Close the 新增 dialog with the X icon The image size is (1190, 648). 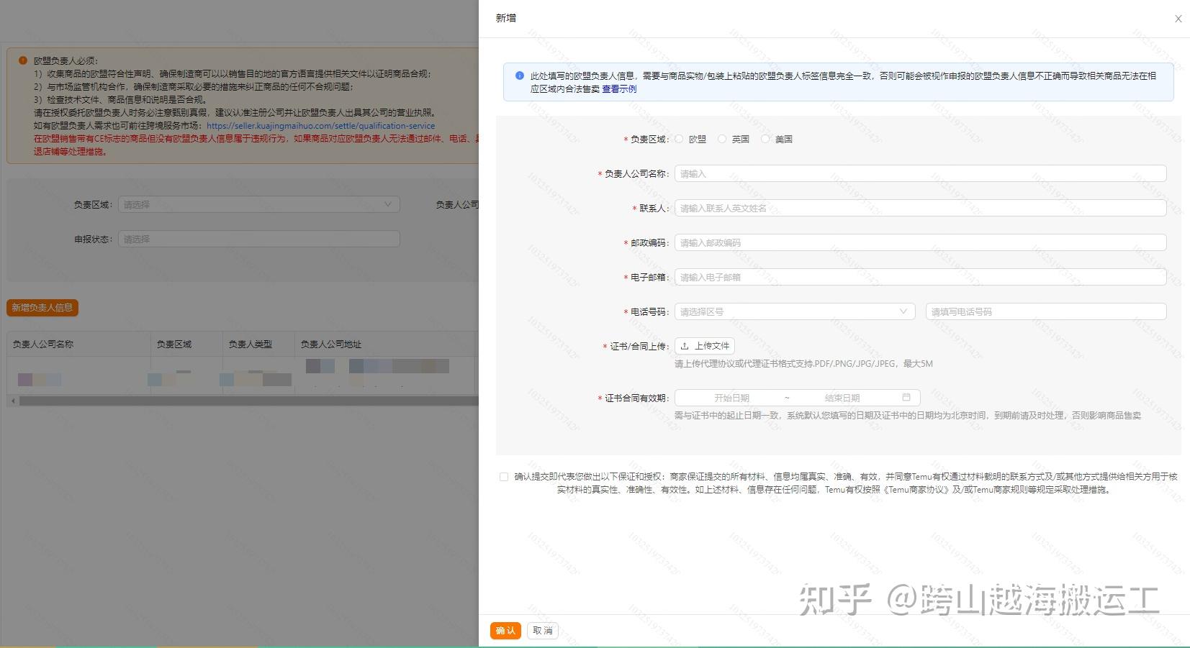1178,19
